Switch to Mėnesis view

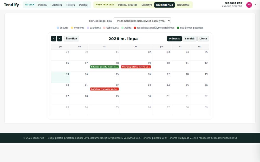click(x=174, y=39)
